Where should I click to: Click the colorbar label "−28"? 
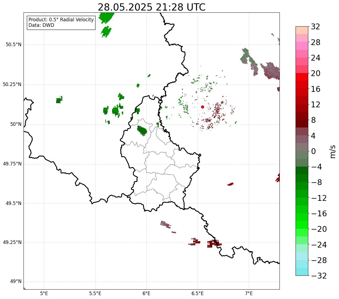click(x=319, y=260)
